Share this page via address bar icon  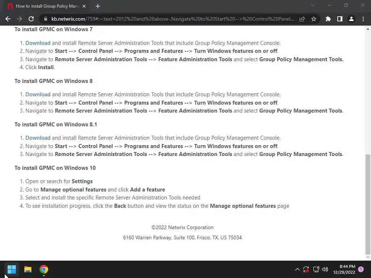(302, 19)
